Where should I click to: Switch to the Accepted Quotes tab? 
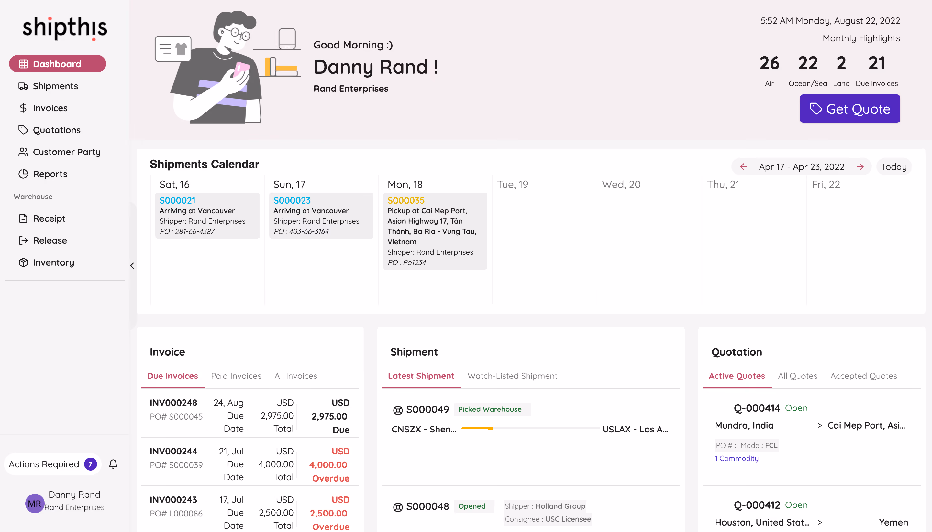click(864, 376)
